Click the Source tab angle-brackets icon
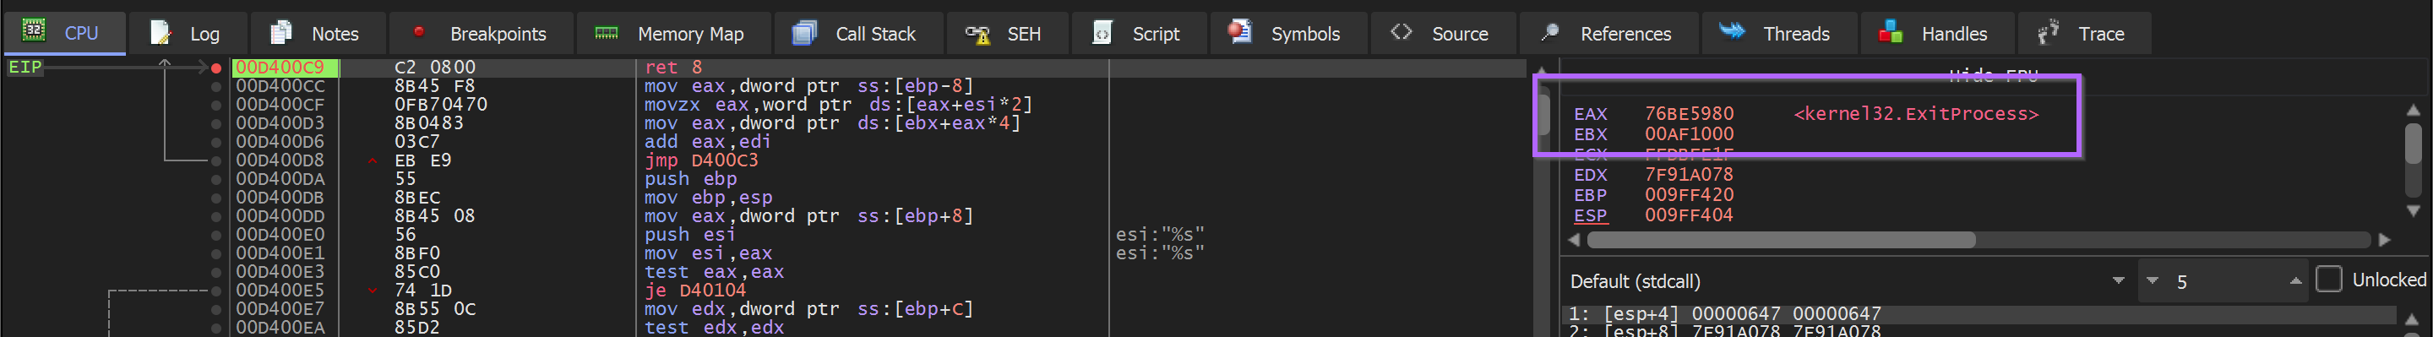Viewport: 2433px width, 337px height. (1402, 32)
